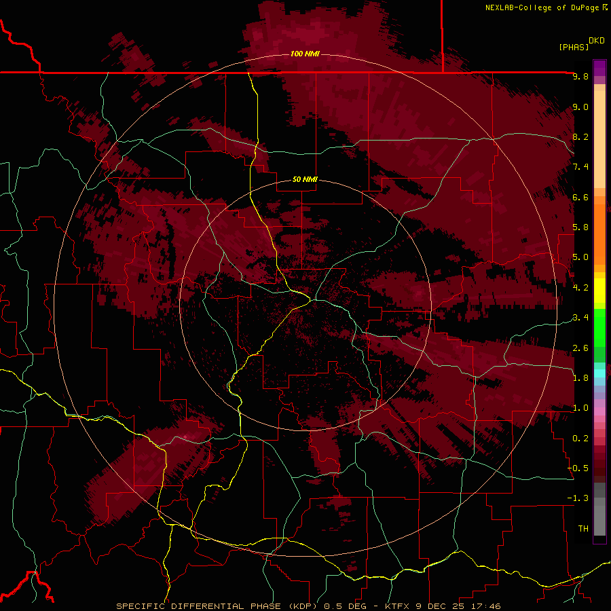The height and width of the screenshot is (611, 611).
Task: Click the 7.4 legend value
Action: pos(580,167)
